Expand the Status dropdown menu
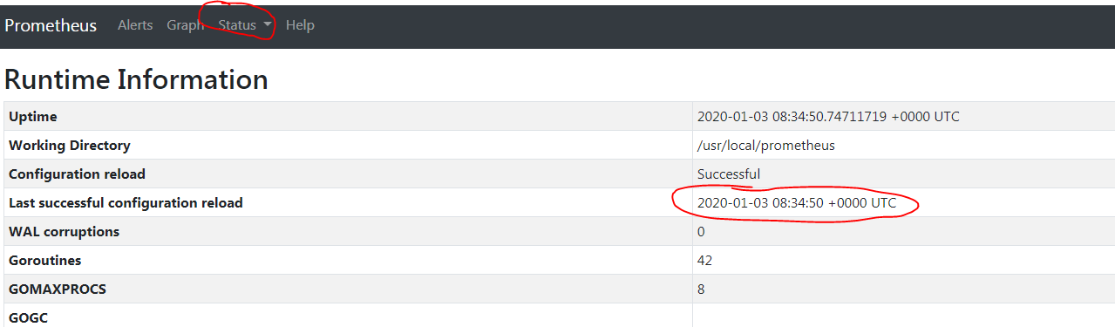Viewport: 1115px width, 327px height. click(x=245, y=25)
